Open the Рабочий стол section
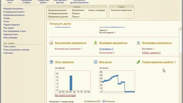Screen dimensions: 183x103 pos(10,1)
